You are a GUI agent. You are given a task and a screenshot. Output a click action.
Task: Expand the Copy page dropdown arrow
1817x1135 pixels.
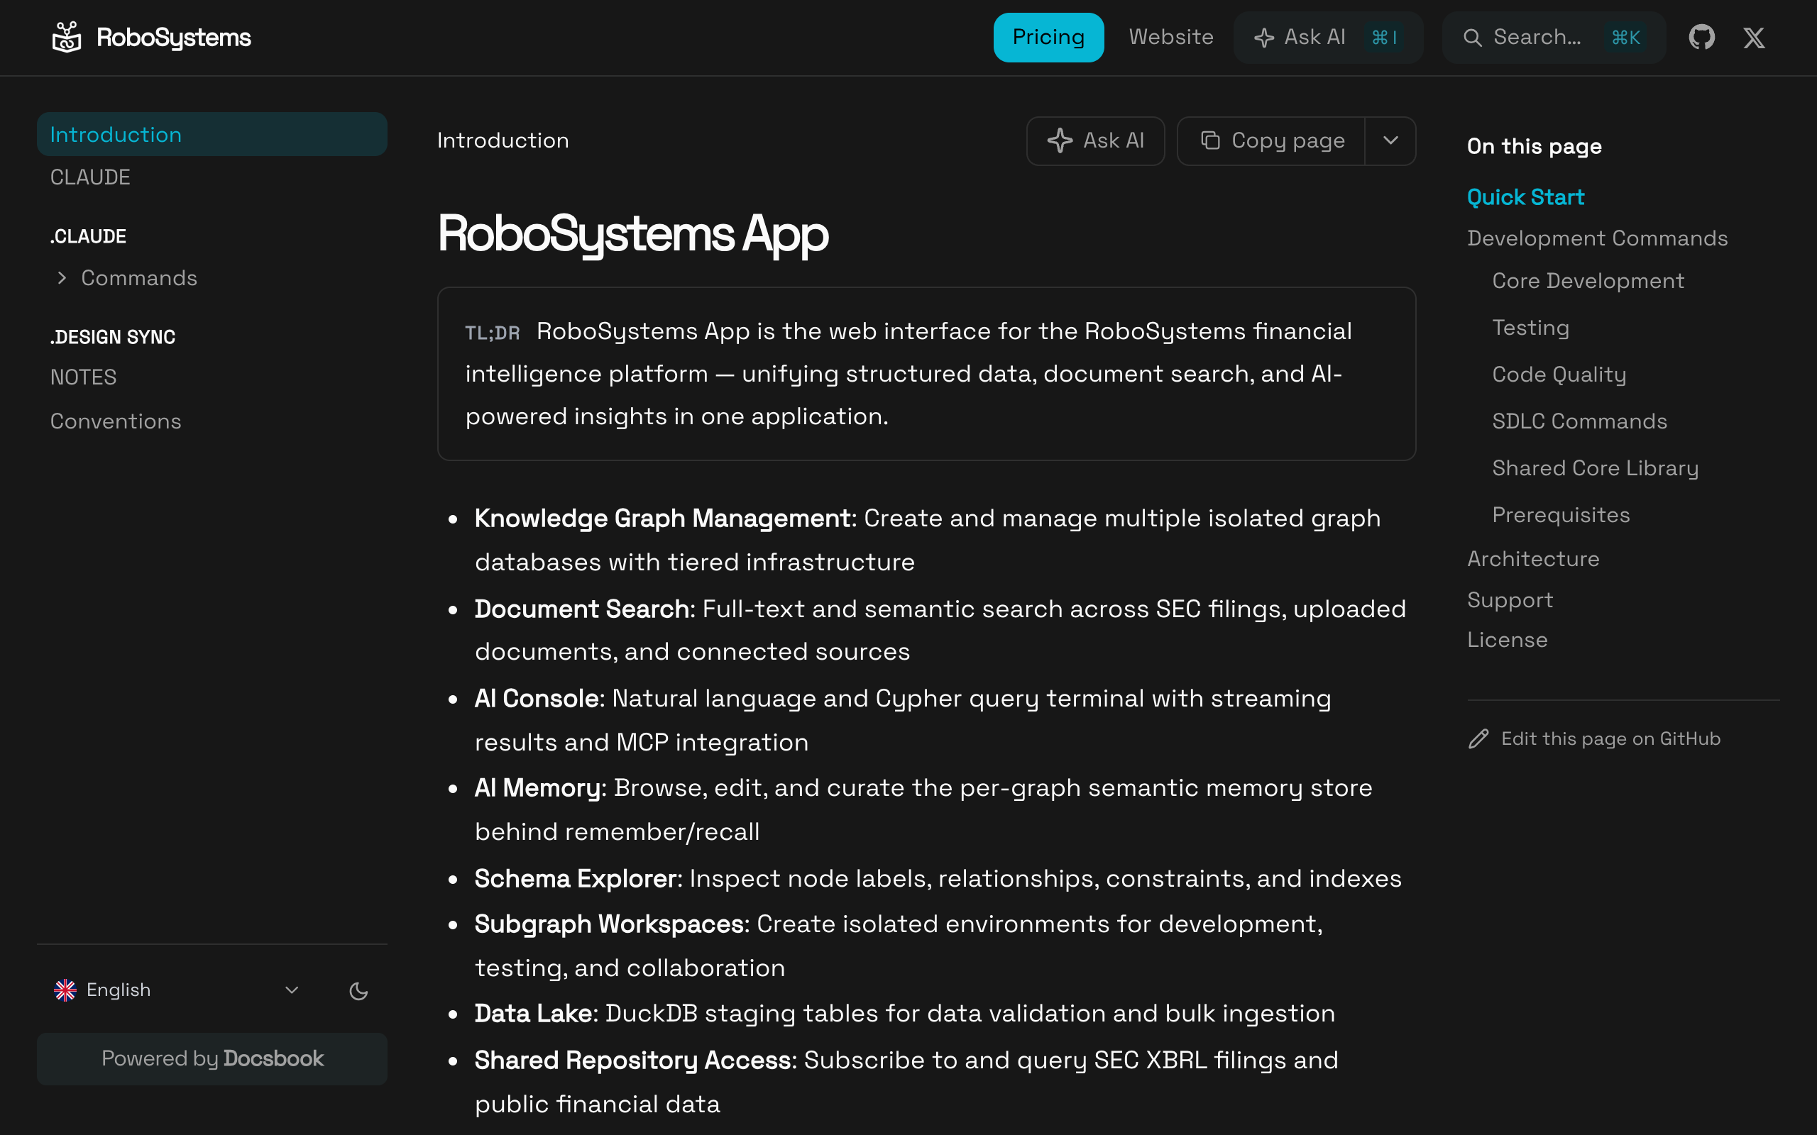pos(1390,140)
